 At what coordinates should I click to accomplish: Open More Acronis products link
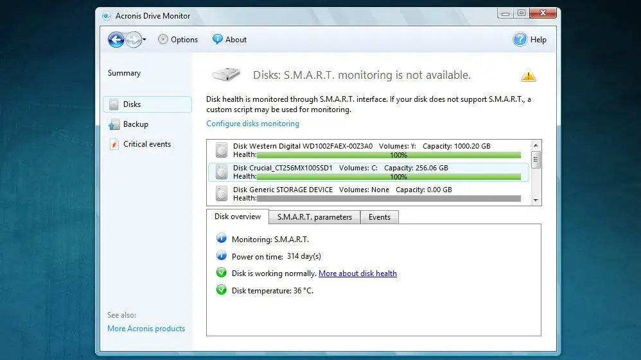pyautogui.click(x=146, y=329)
